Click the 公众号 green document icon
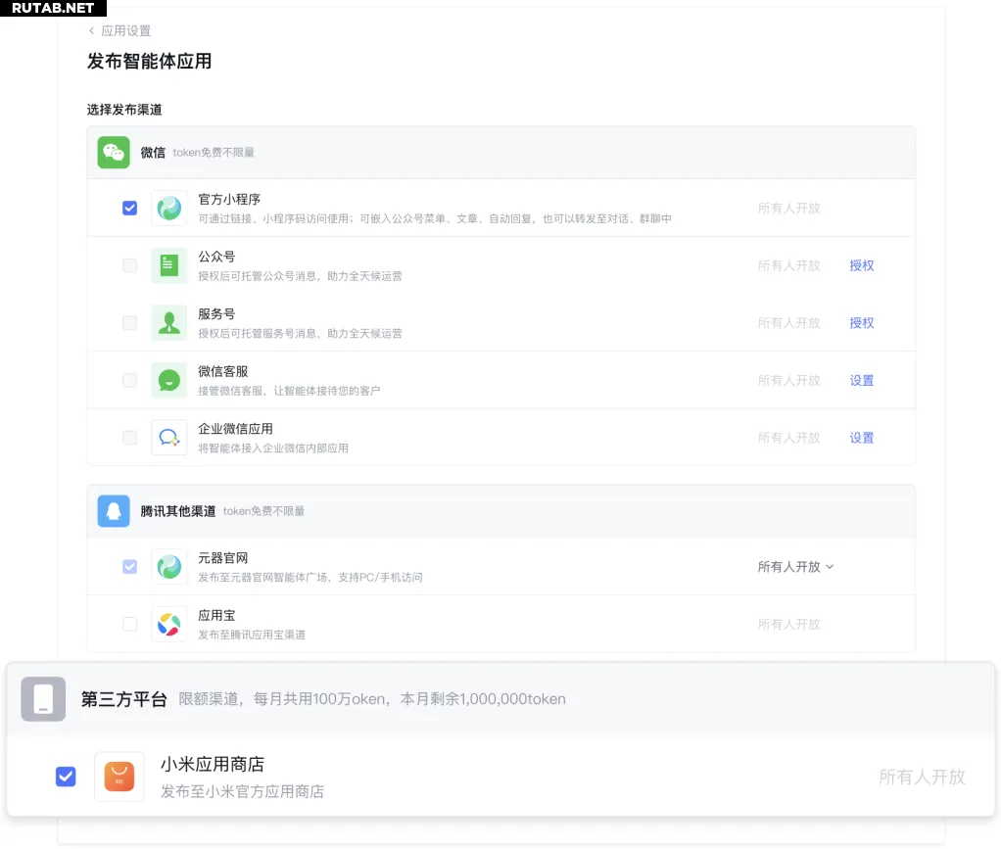The image size is (1001, 849). point(169,265)
